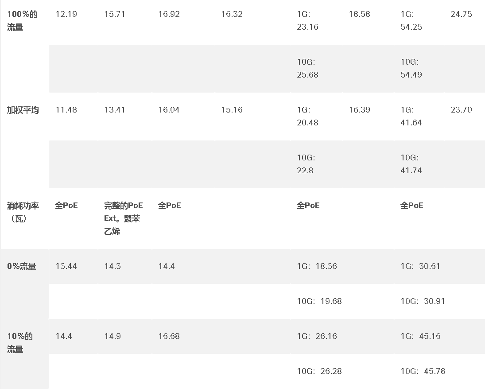Select the 加权平均 row label
Image resolution: width=485 pixels, height=389 pixels.
pos(23,110)
